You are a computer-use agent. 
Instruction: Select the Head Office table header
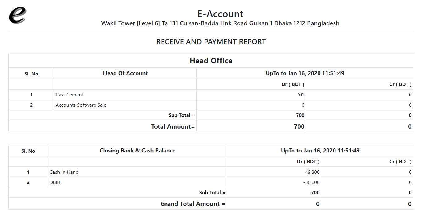(x=211, y=61)
